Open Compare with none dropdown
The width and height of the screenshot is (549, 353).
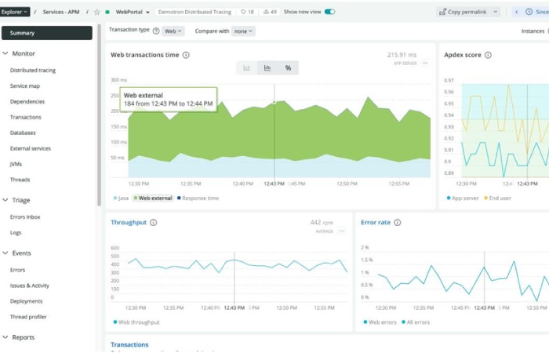pyautogui.click(x=243, y=31)
